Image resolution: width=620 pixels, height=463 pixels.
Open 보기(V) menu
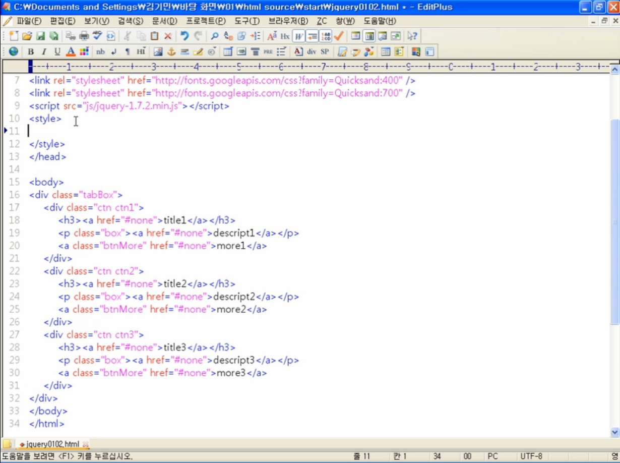pos(97,21)
